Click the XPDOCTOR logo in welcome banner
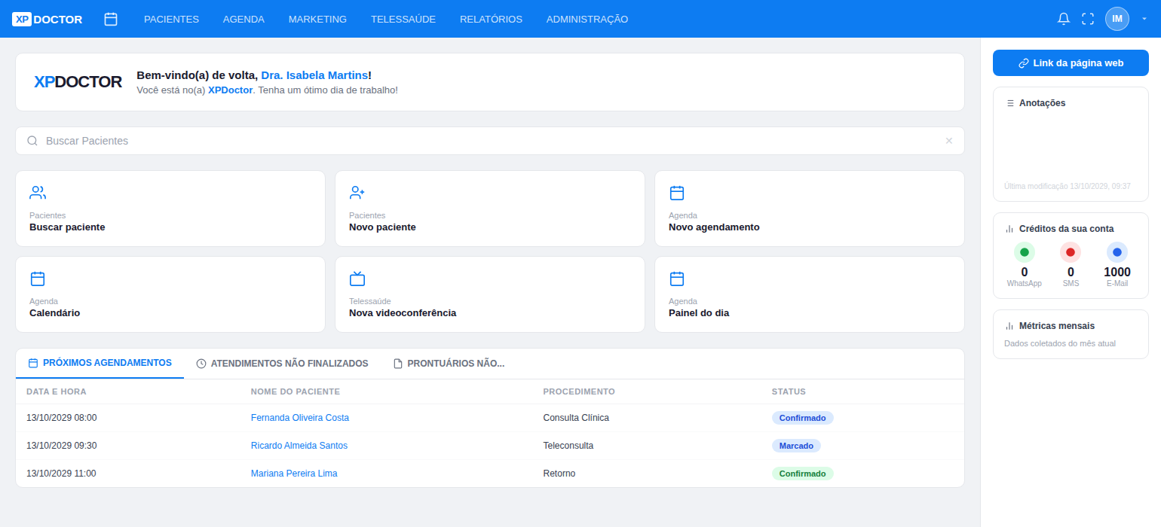 (x=78, y=82)
